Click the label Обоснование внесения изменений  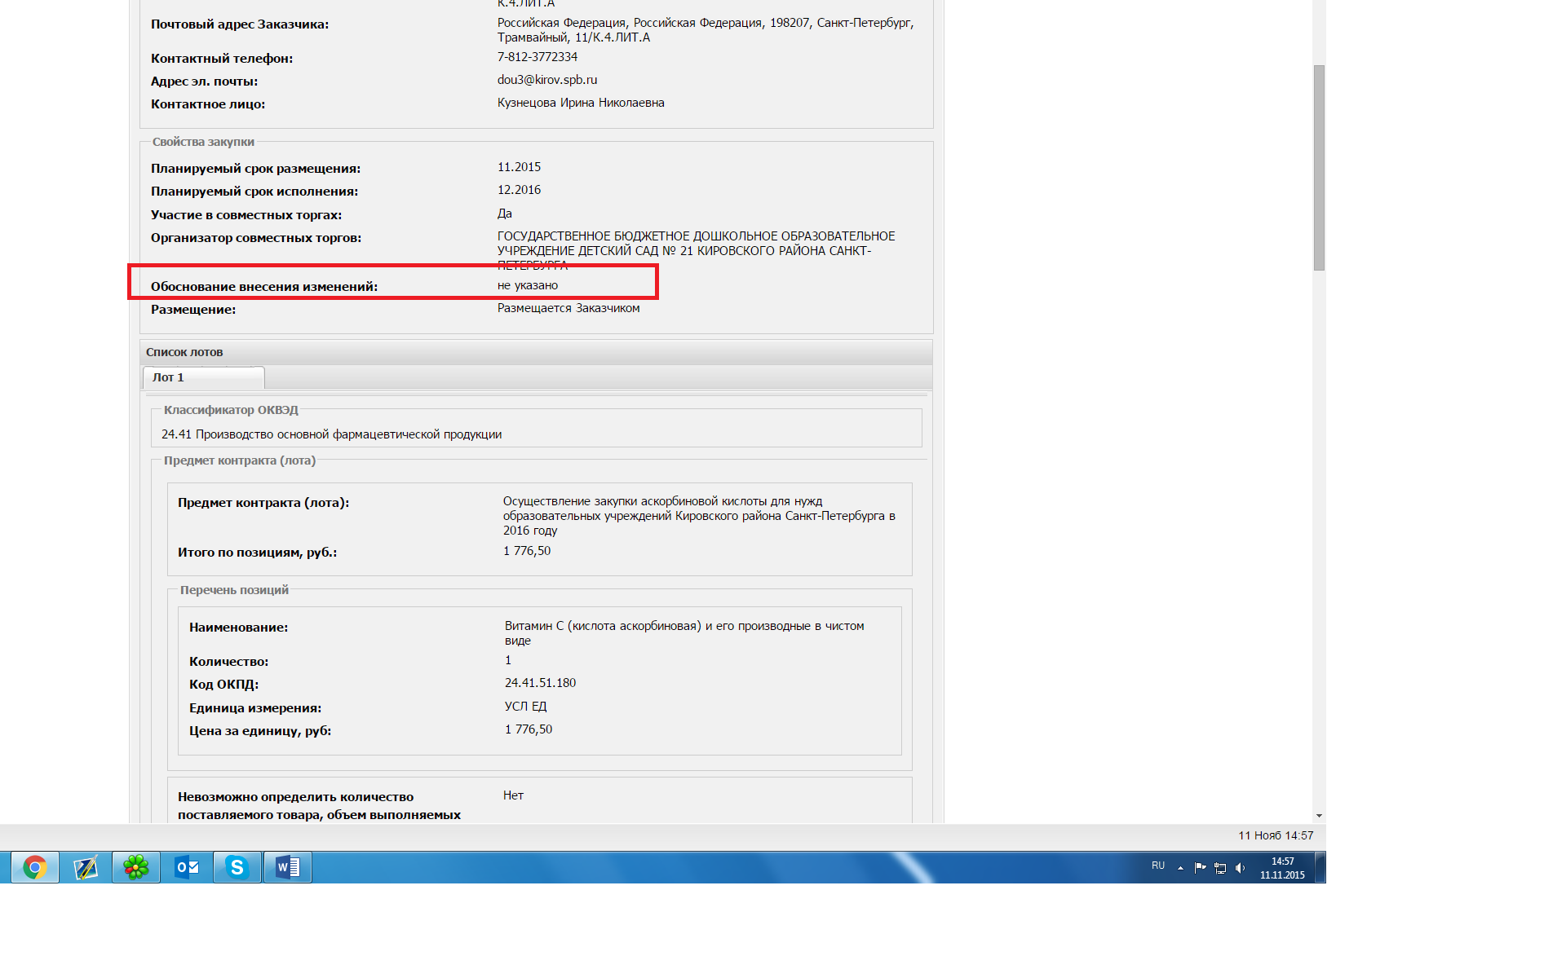coord(264,287)
